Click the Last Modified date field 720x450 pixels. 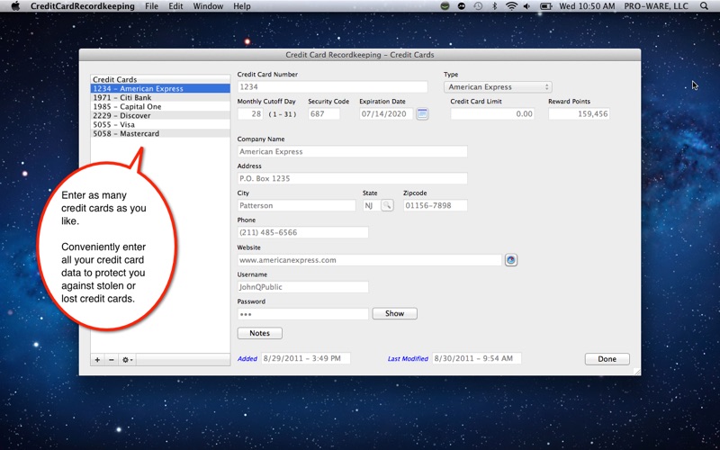click(477, 358)
